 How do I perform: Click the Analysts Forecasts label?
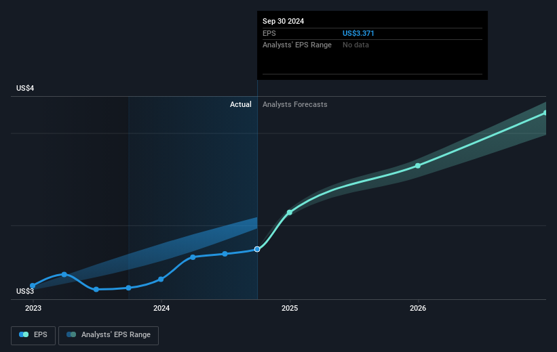[295, 104]
